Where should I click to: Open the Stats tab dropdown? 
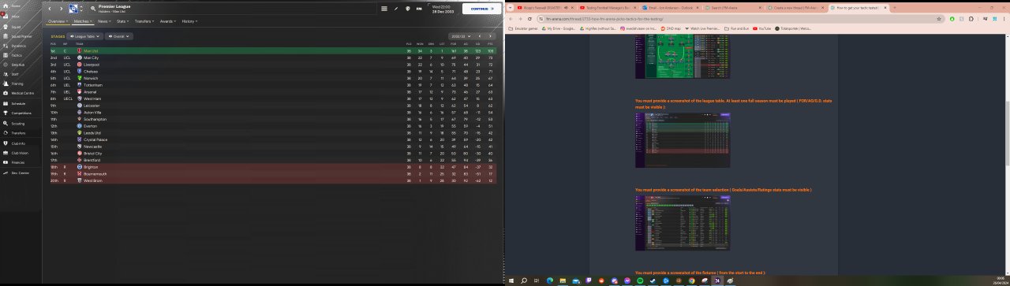click(123, 21)
